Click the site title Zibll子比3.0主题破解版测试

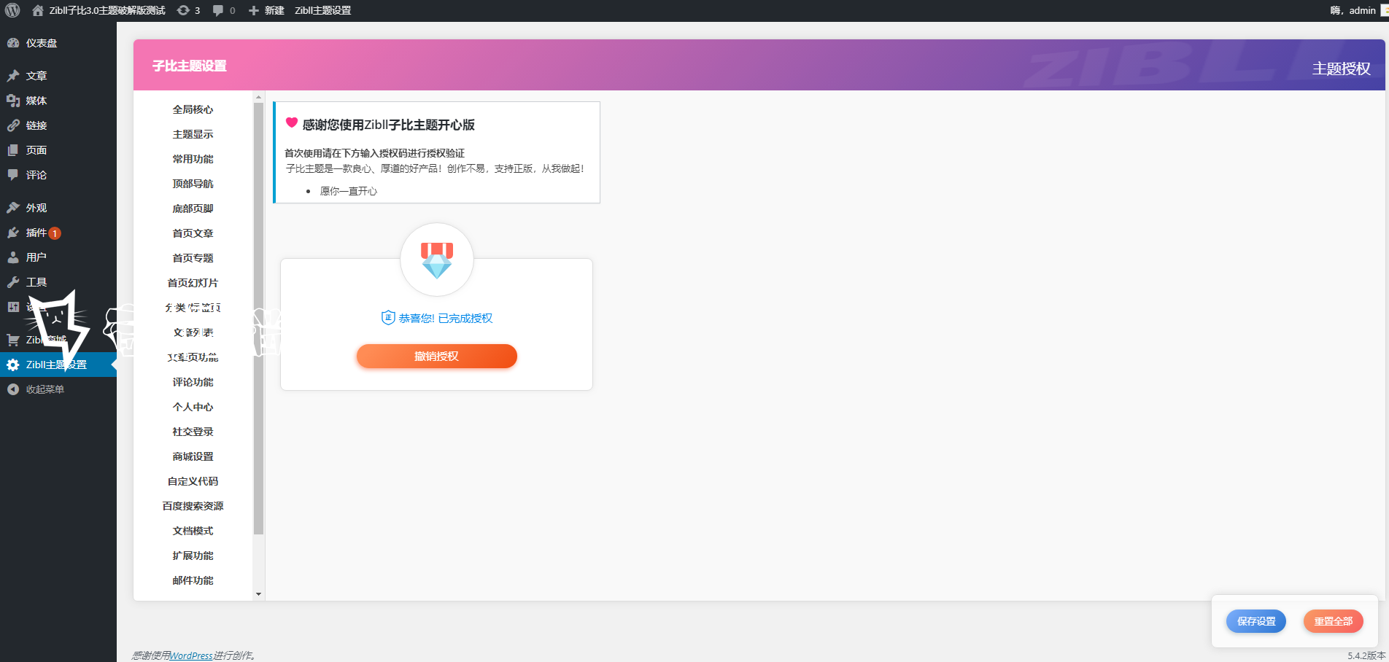107,10
